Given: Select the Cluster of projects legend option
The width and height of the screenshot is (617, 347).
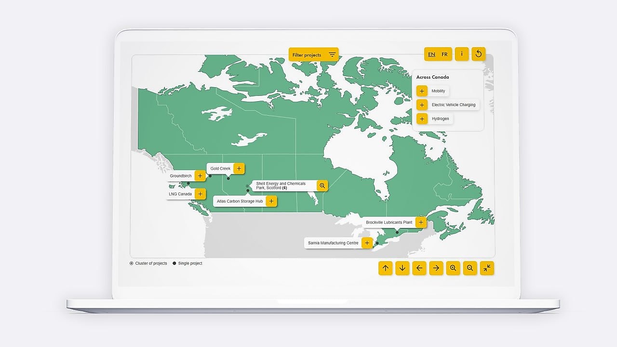Looking at the screenshot, I should pos(131,263).
